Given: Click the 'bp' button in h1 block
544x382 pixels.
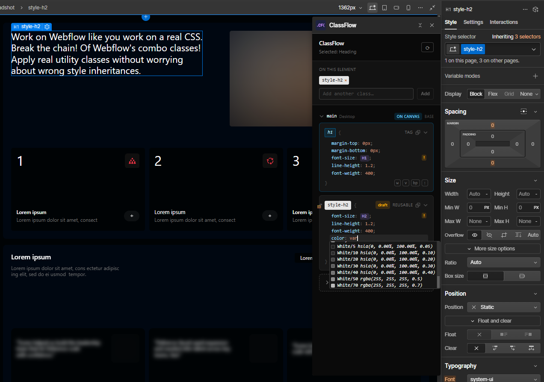Looking at the screenshot, I should (415, 183).
